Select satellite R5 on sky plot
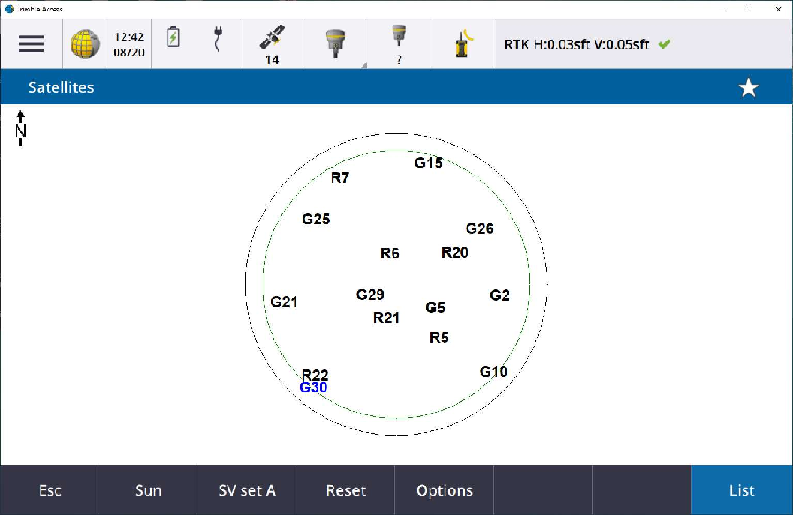This screenshot has height=515, width=793. (439, 338)
